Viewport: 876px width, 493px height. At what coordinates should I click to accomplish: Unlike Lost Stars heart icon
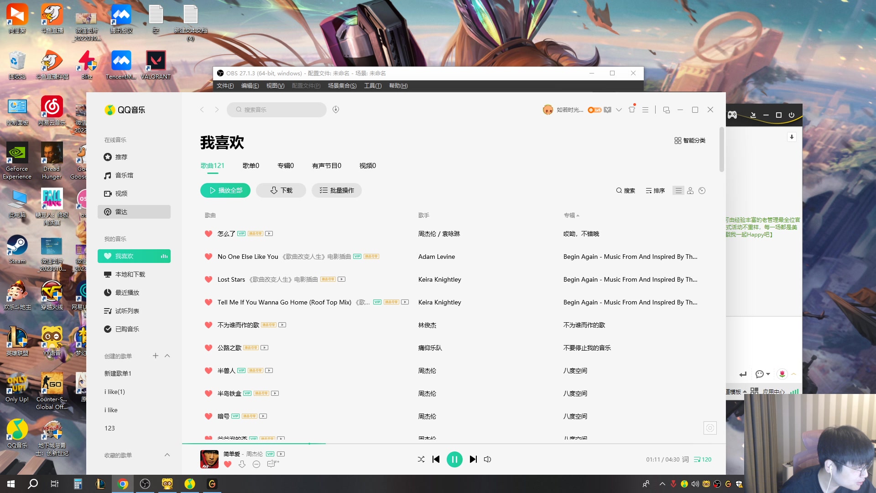209,279
